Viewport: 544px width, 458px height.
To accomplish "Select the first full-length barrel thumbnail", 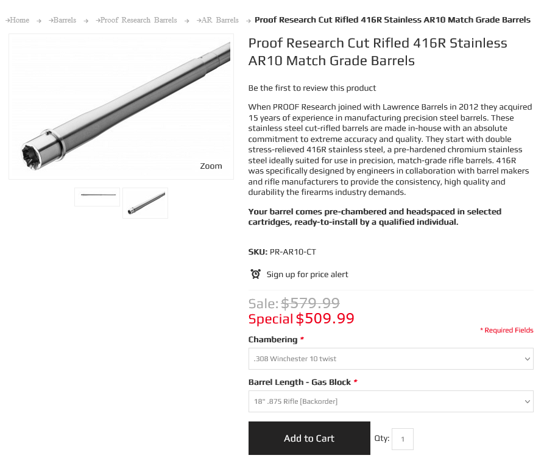I will coord(97,197).
